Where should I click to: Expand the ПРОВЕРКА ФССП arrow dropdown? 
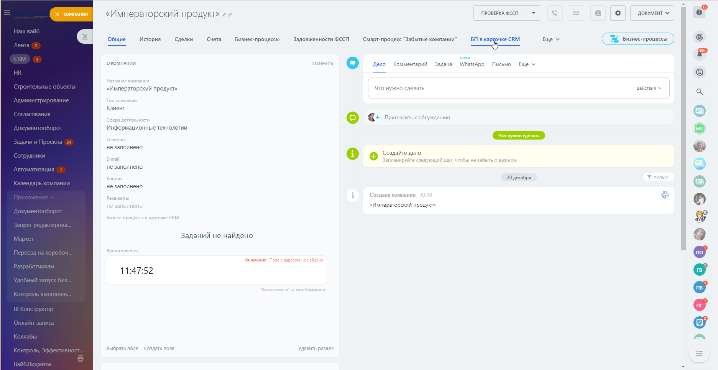(x=533, y=13)
